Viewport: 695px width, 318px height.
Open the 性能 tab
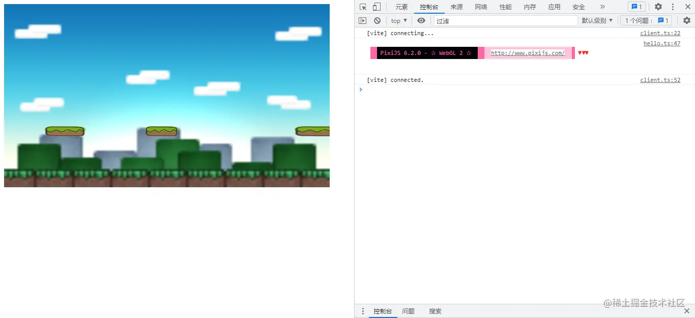(505, 7)
